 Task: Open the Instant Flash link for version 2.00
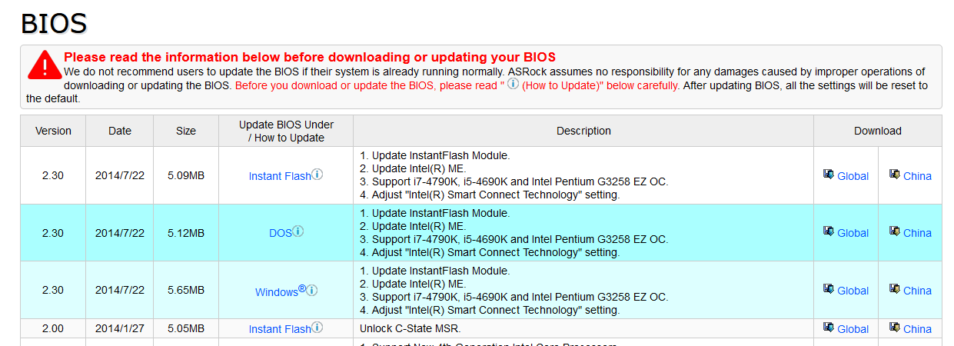coord(280,329)
